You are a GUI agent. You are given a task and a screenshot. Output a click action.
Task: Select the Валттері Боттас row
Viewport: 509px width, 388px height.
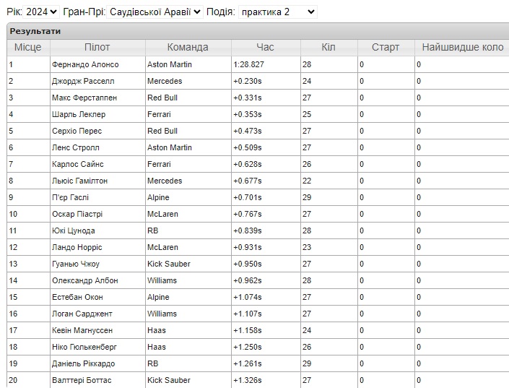tap(82, 380)
